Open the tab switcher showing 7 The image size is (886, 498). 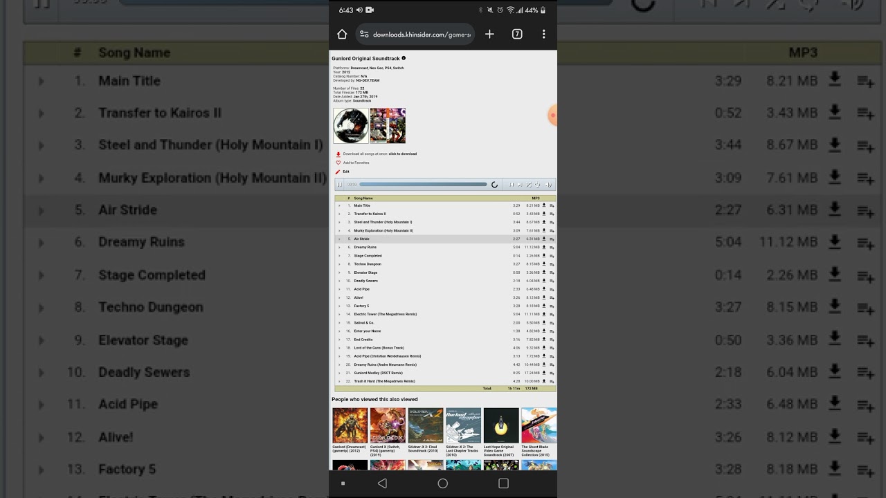pyautogui.click(x=517, y=34)
